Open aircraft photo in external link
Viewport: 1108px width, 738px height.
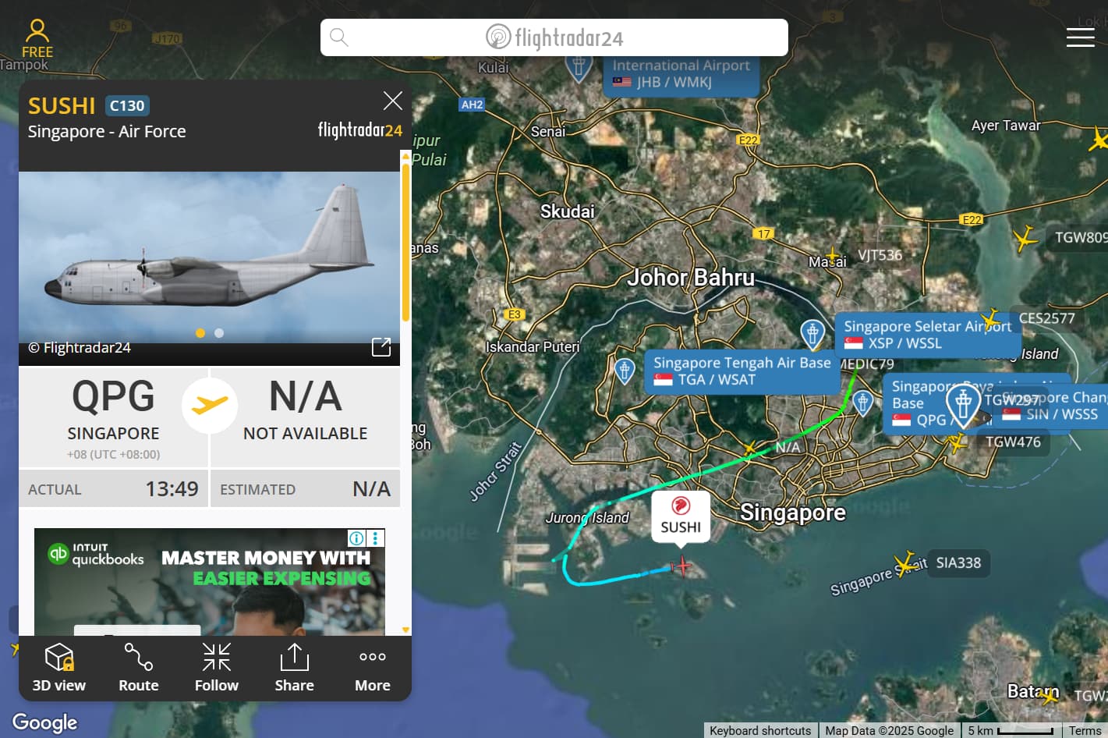[x=381, y=347]
